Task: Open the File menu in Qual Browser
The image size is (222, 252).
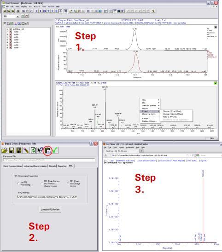Action: (7, 6)
